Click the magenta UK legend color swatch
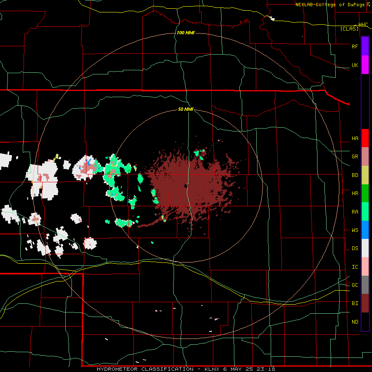 (365, 65)
